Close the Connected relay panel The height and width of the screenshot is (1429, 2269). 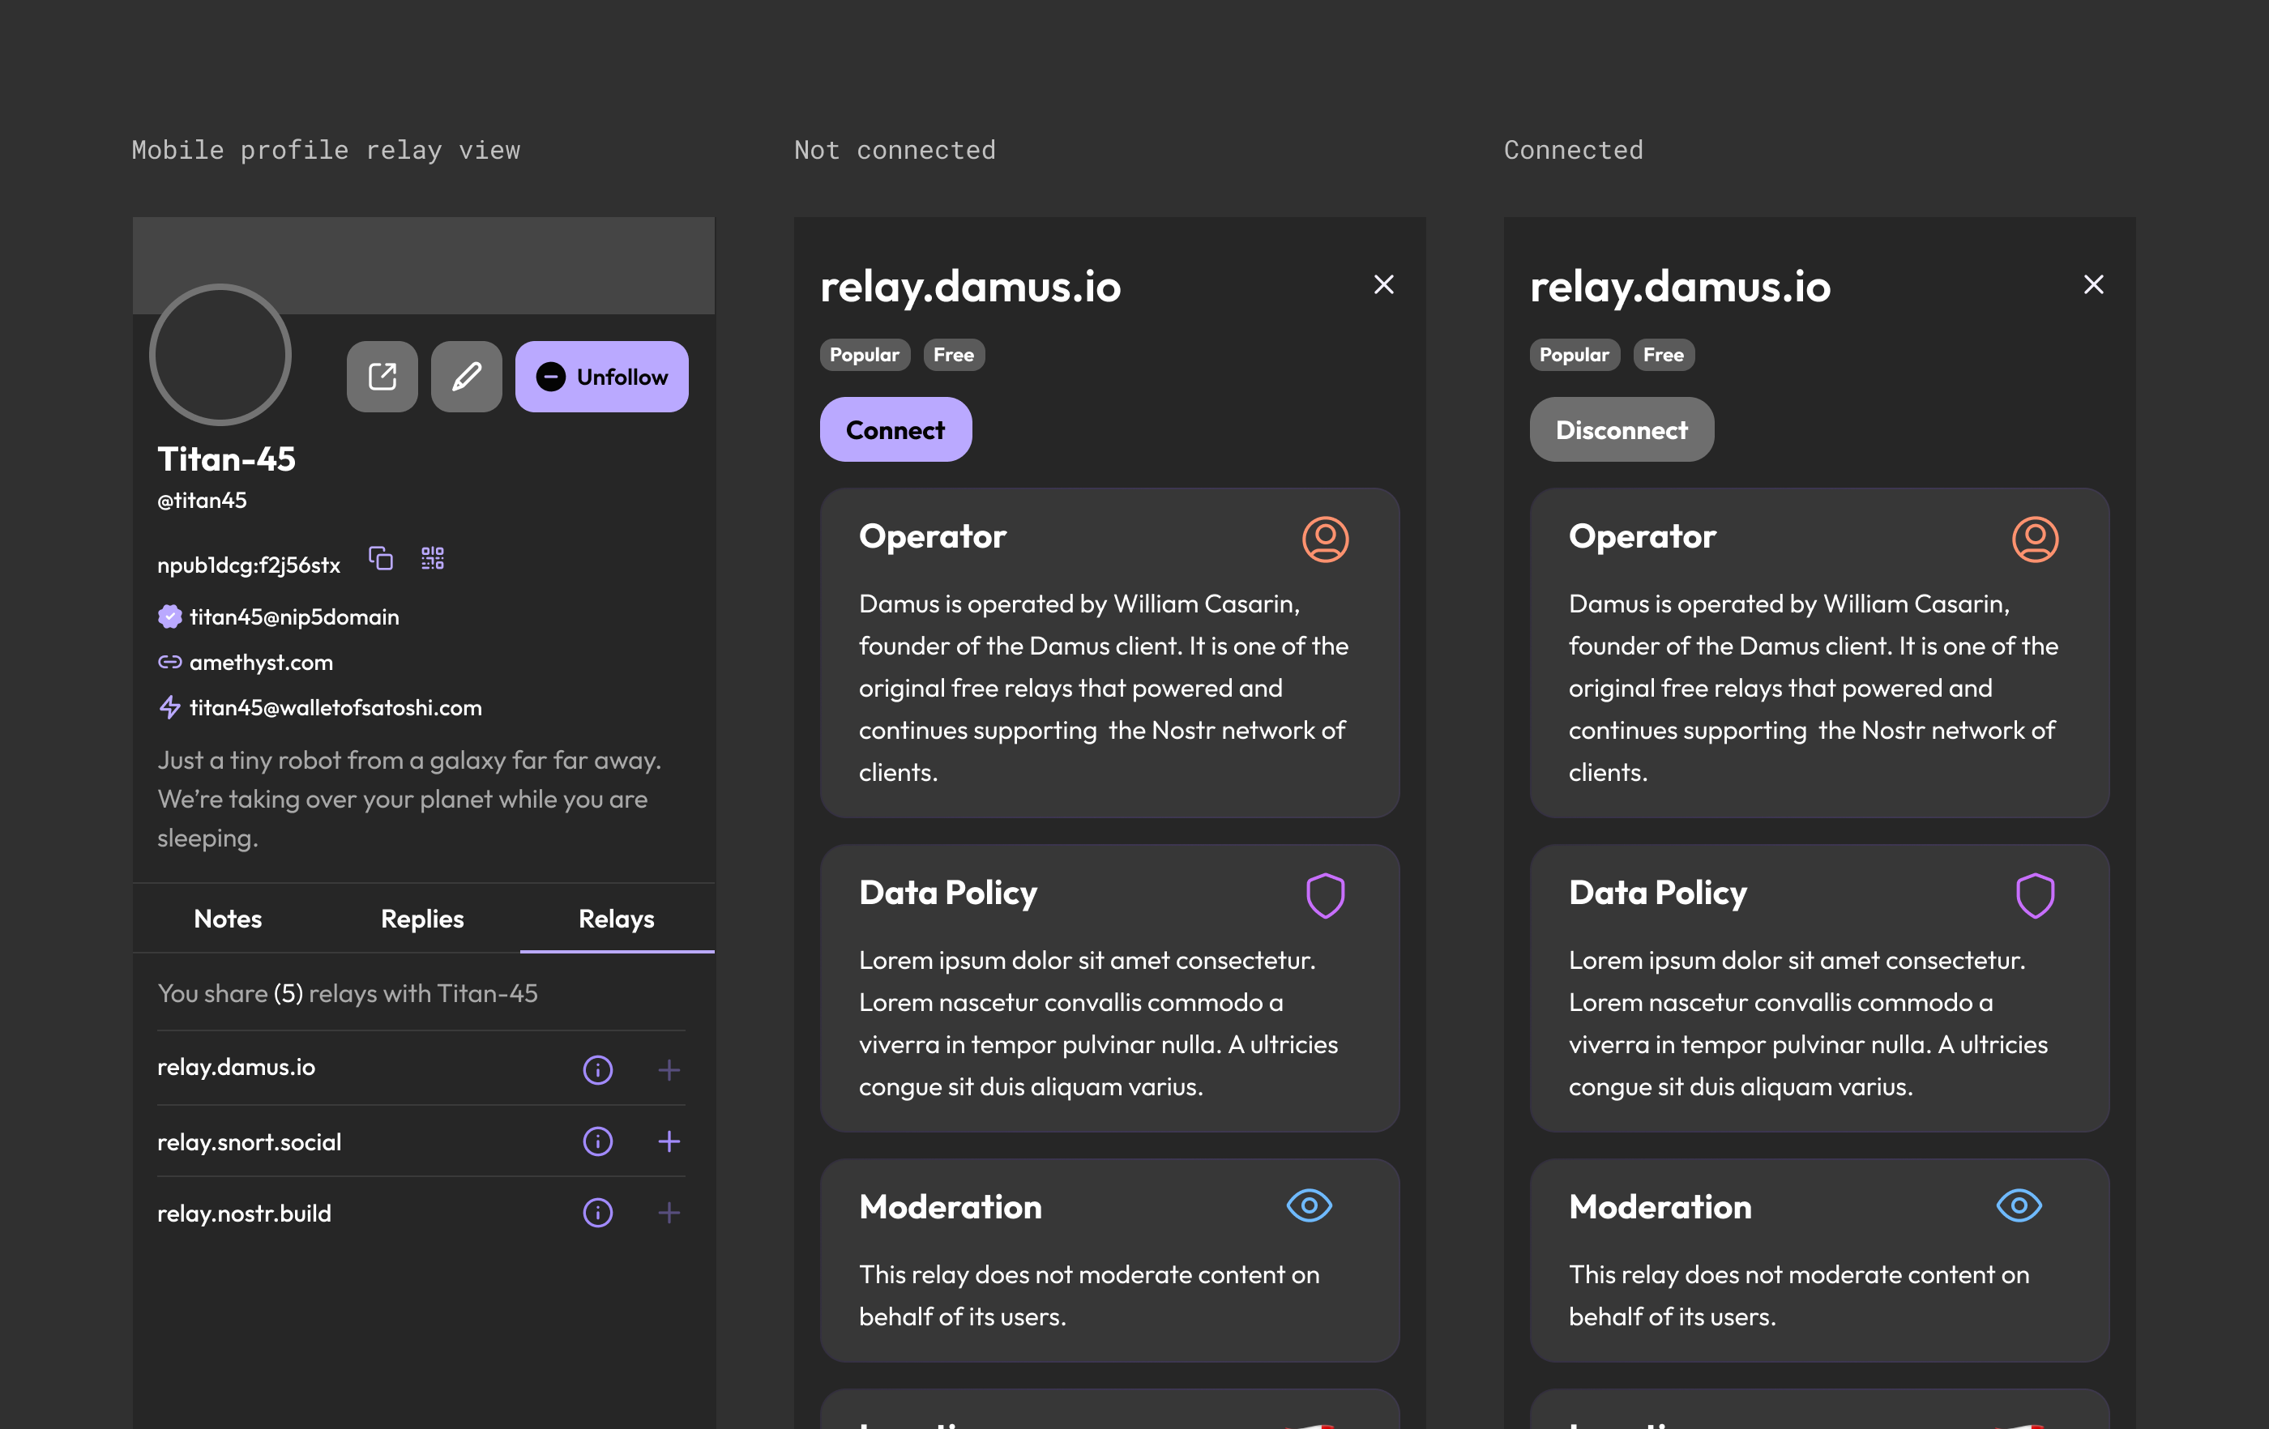[2093, 284]
